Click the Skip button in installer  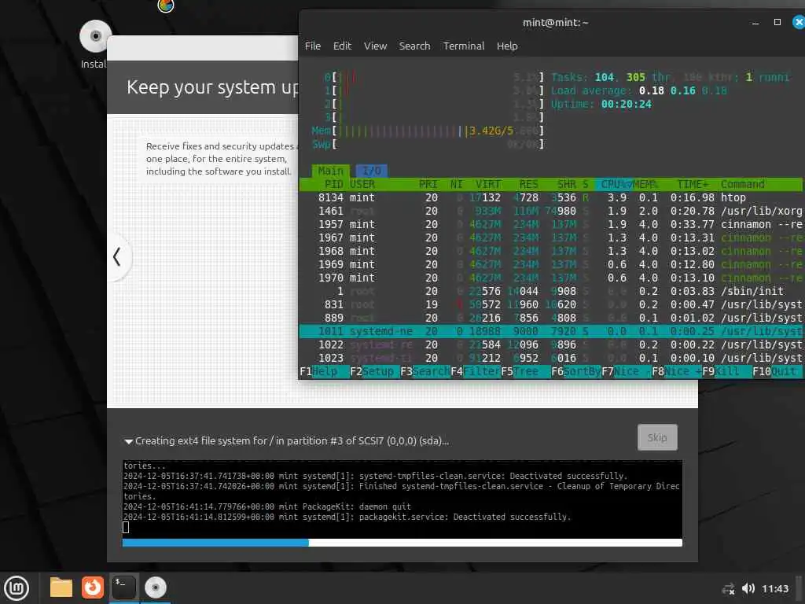tap(657, 437)
